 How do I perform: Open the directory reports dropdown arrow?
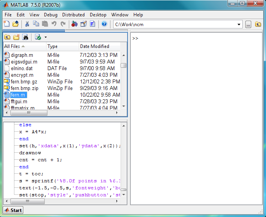pos(45,37)
